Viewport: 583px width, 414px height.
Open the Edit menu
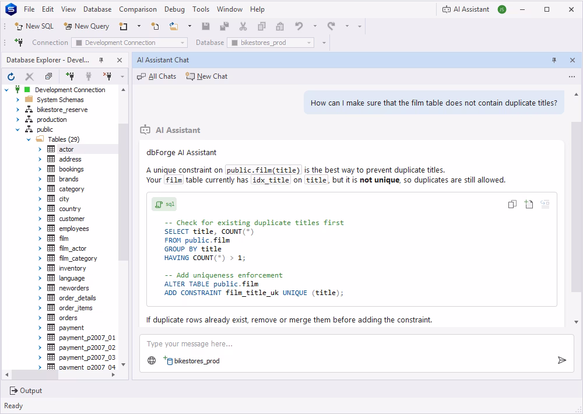48,9
